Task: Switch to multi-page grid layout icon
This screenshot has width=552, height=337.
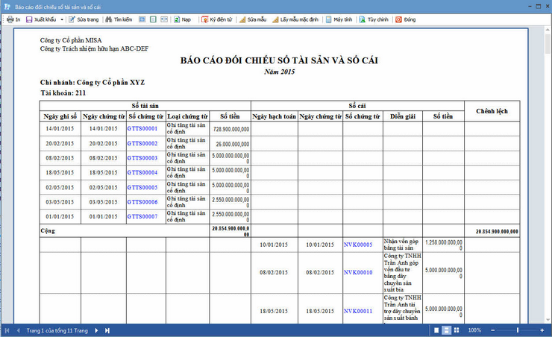Action: [457, 330]
